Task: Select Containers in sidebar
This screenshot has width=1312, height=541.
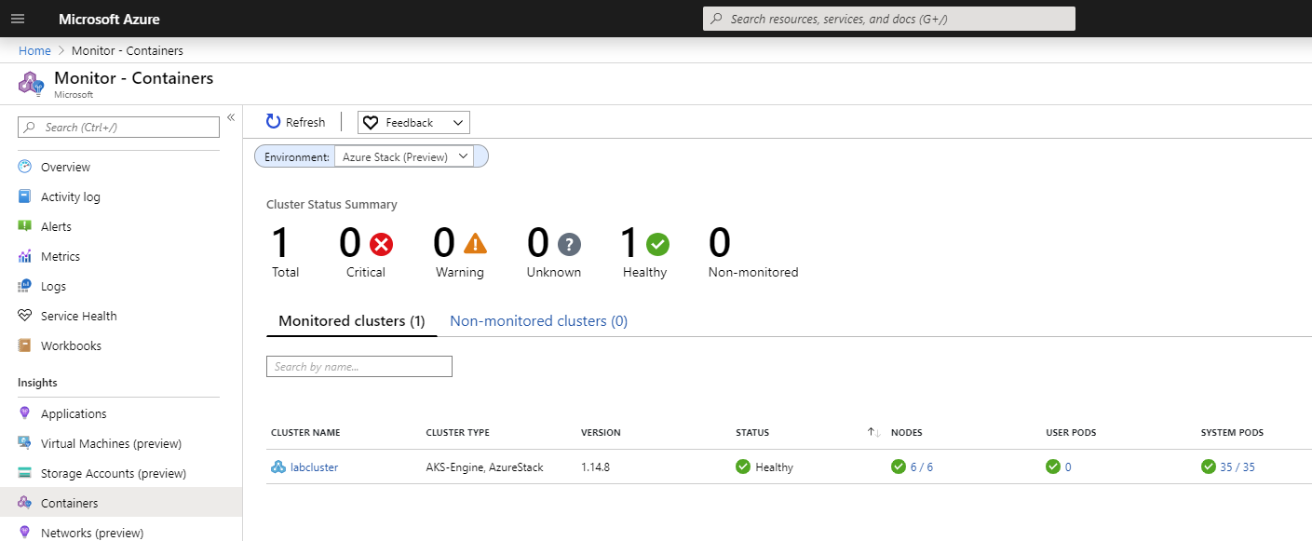Action: tap(121, 503)
